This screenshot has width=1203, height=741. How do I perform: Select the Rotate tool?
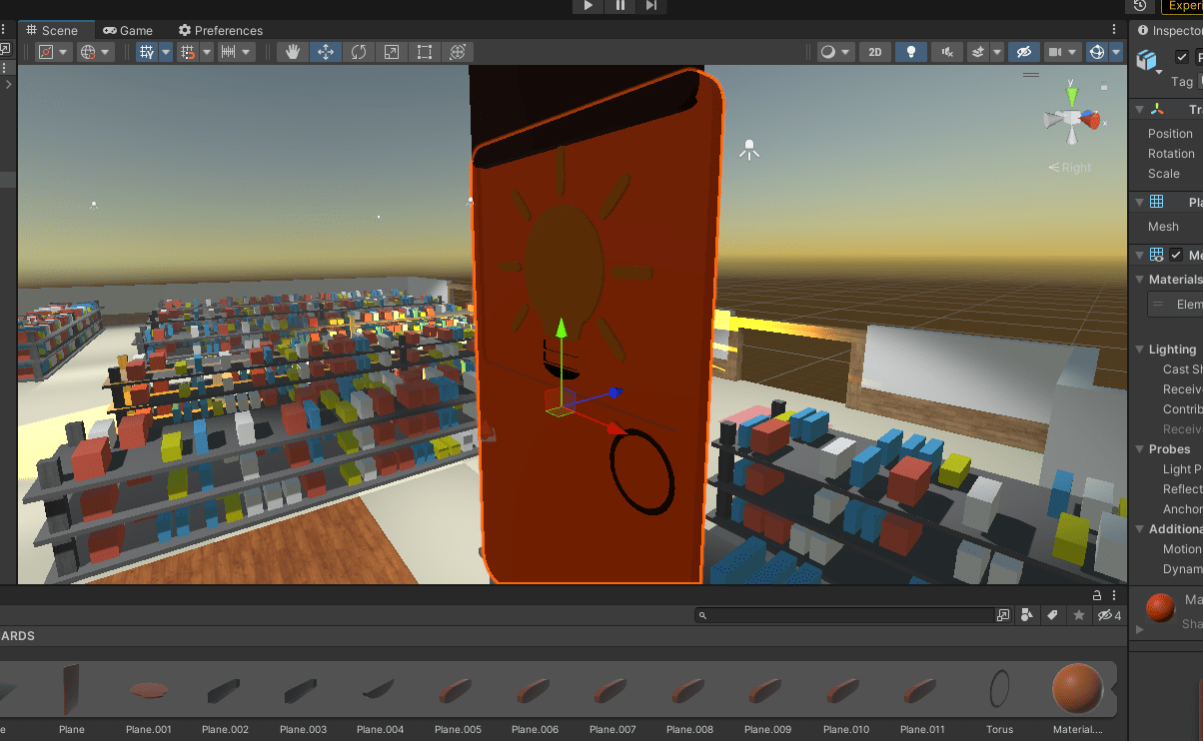359,52
